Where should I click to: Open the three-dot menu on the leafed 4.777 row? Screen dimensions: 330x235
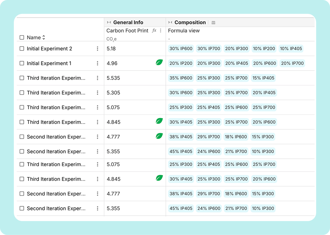pyautogui.click(x=98, y=137)
